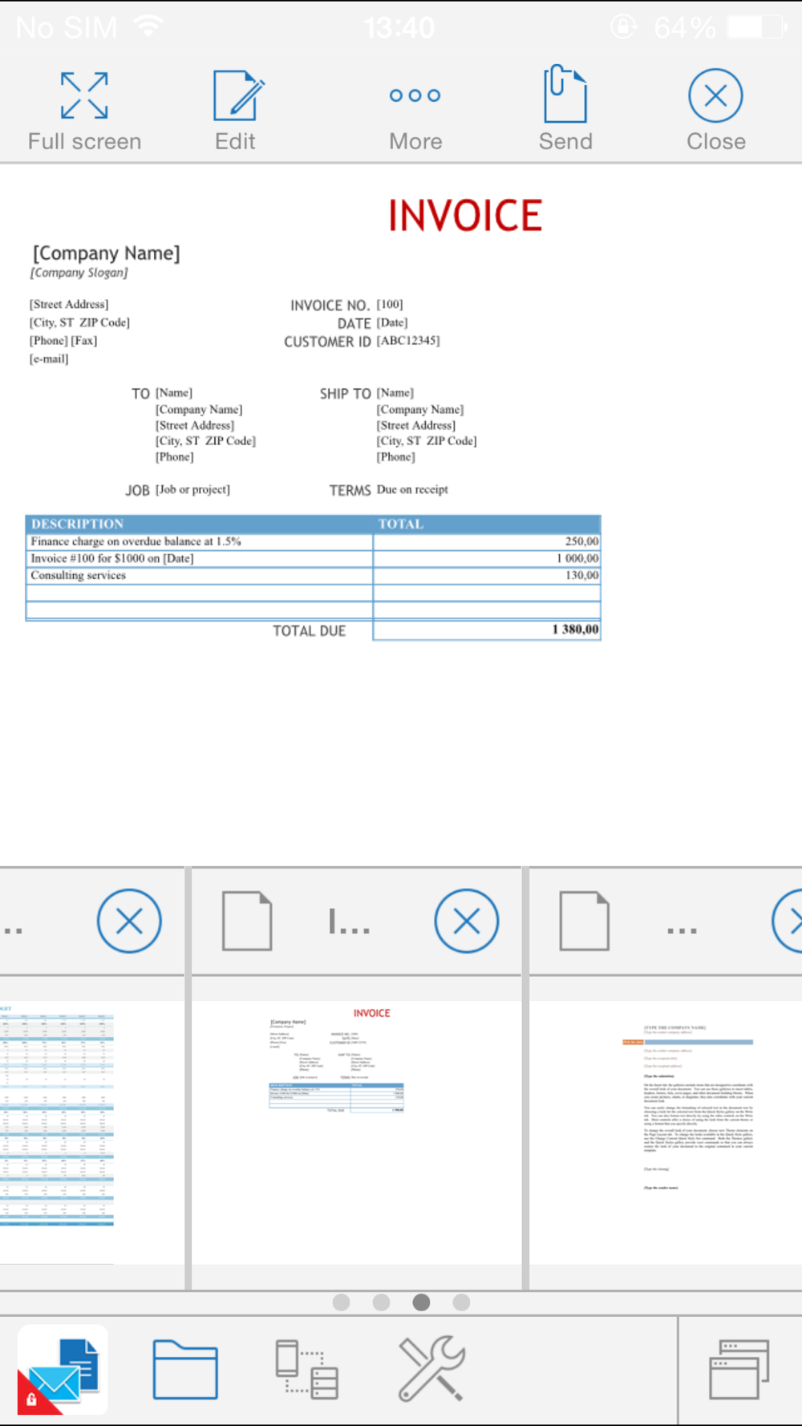Tap the letter card's document icon
Viewport: 802px width, 1426px height.
point(584,921)
